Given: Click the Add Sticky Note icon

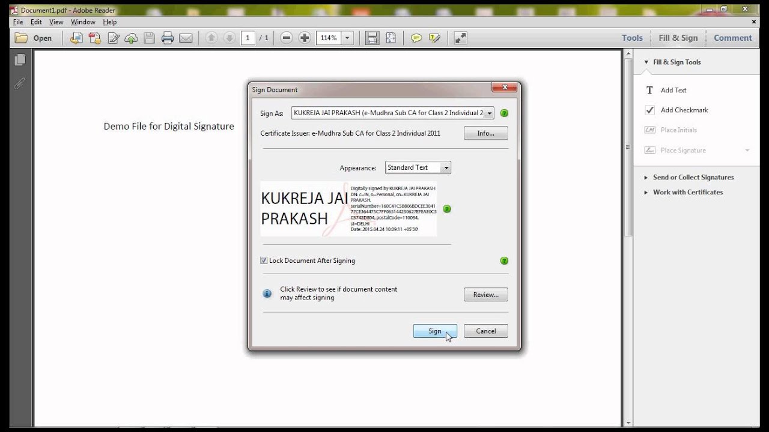Looking at the screenshot, I should pyautogui.click(x=416, y=38).
